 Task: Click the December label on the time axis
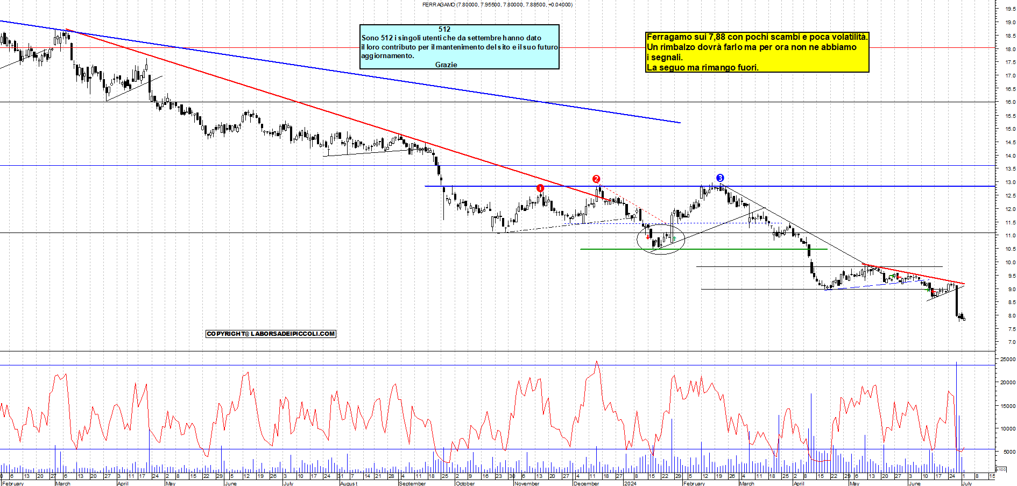(x=586, y=483)
